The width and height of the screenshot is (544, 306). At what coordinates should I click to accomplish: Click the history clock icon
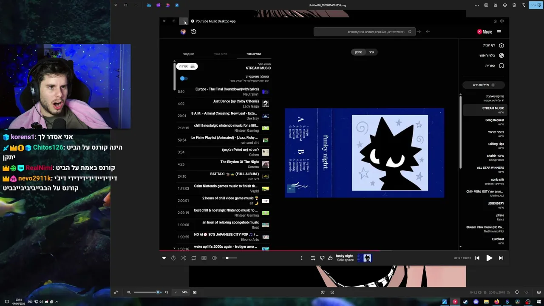point(194,32)
